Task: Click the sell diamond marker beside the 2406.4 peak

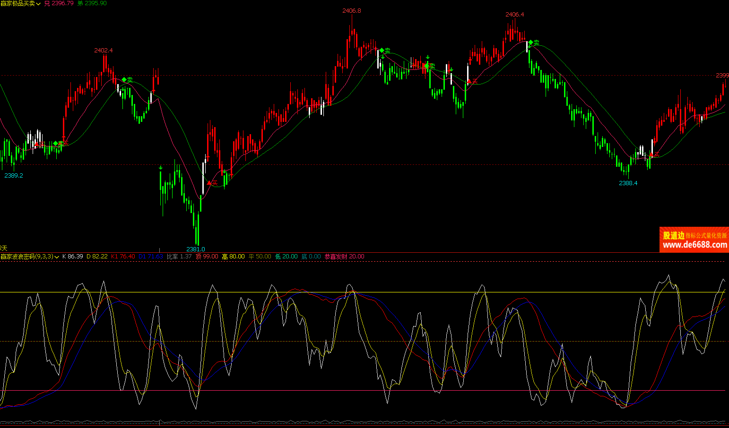Action: pos(531,43)
